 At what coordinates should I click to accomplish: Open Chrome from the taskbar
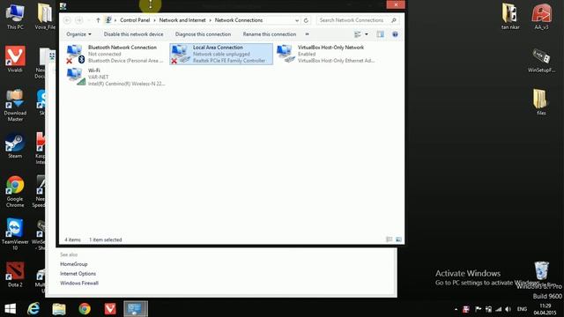tap(85, 309)
